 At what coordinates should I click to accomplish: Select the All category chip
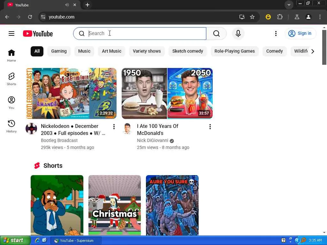[x=37, y=51]
